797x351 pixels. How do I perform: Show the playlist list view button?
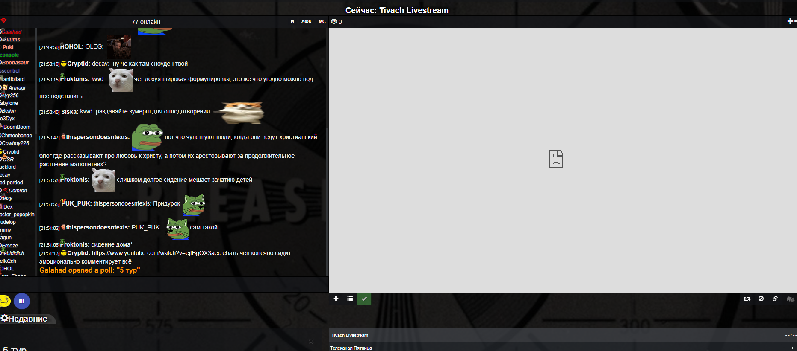(x=350, y=299)
